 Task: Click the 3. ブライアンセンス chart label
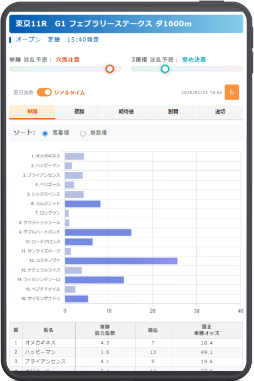click(x=42, y=175)
